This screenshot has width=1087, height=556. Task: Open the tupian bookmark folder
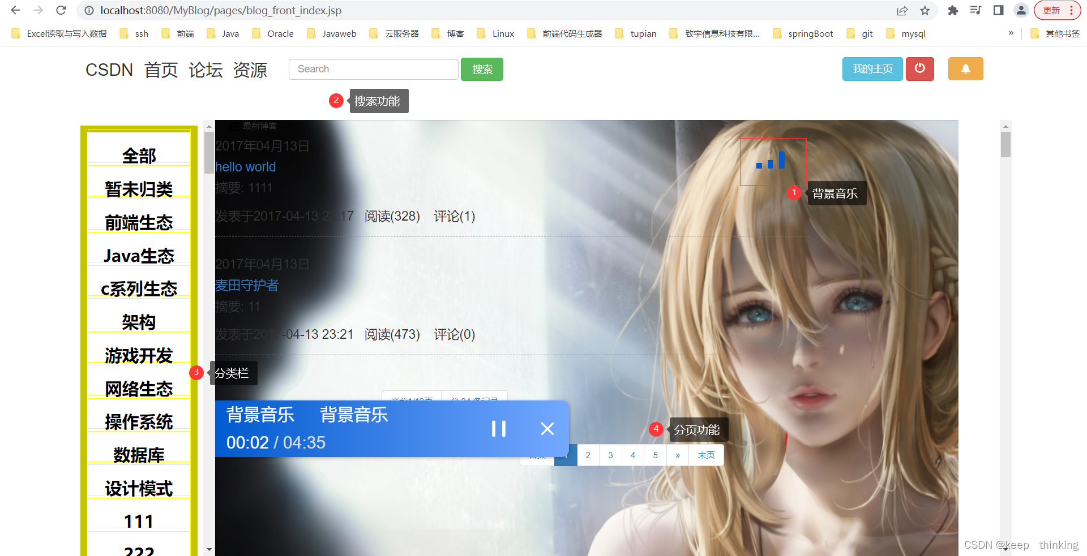pyautogui.click(x=636, y=33)
